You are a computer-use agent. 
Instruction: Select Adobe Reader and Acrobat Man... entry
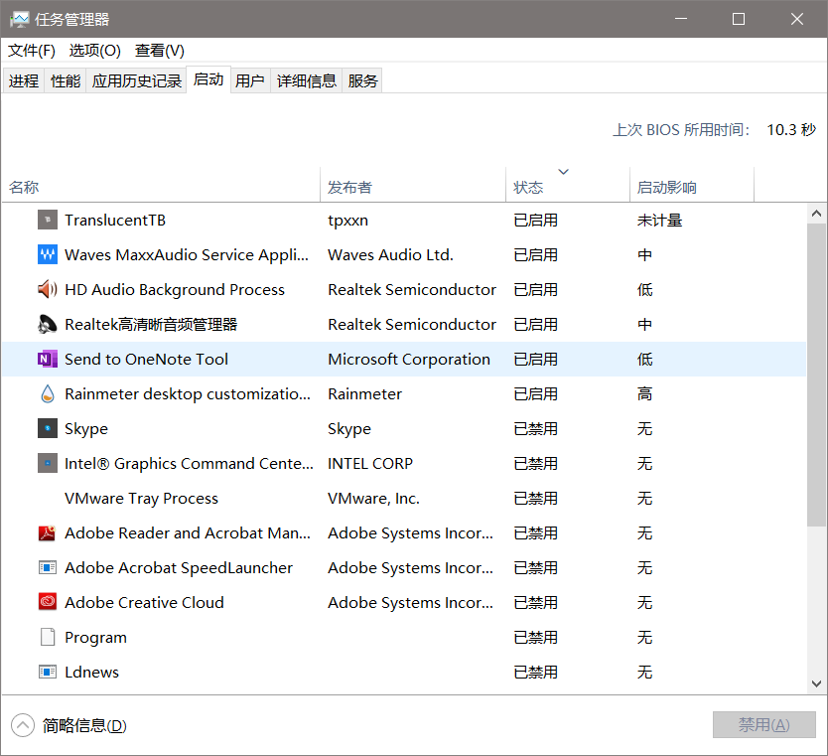(188, 533)
